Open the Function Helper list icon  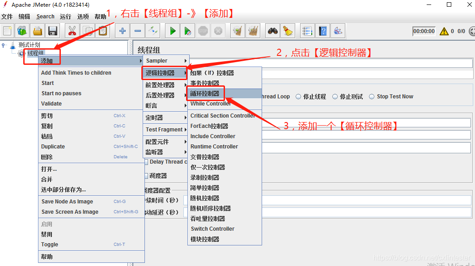(307, 31)
